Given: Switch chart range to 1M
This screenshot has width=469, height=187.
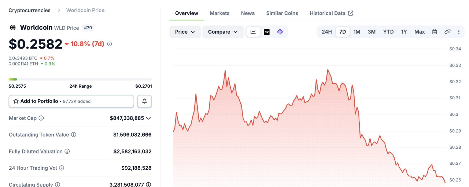Looking at the screenshot, I should point(357,32).
